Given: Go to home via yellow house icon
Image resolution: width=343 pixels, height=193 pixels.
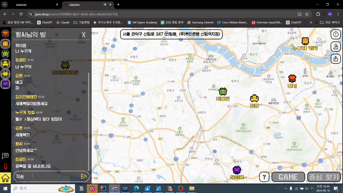Looking at the screenshot, I should point(5,178).
